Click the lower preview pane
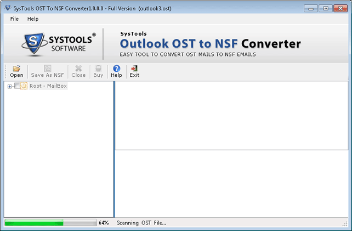 point(231,184)
